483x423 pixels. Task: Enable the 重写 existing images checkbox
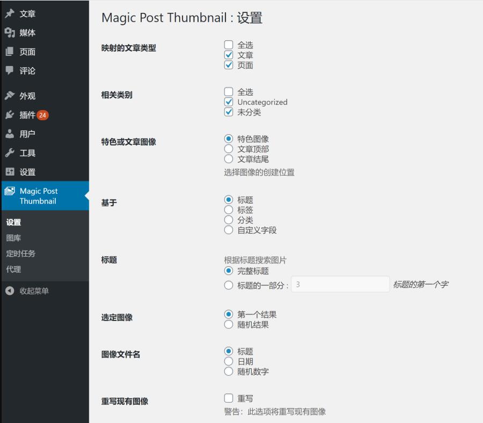229,398
